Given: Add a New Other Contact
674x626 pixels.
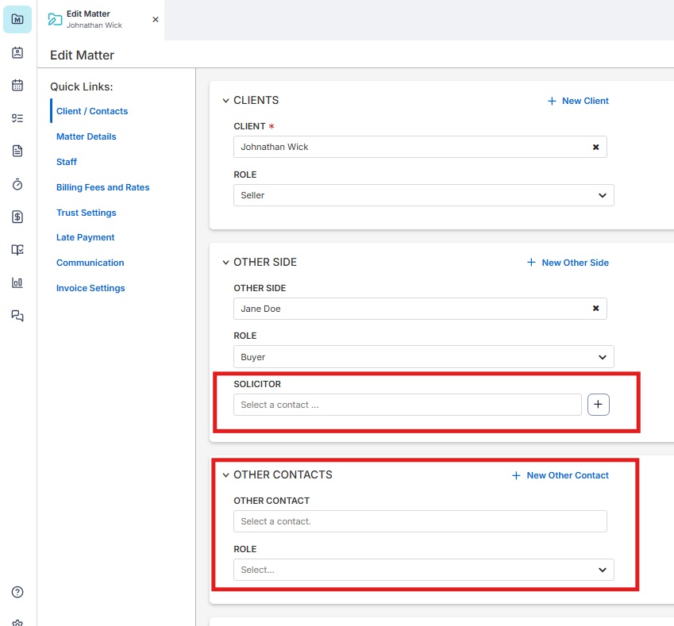Looking at the screenshot, I should (560, 475).
